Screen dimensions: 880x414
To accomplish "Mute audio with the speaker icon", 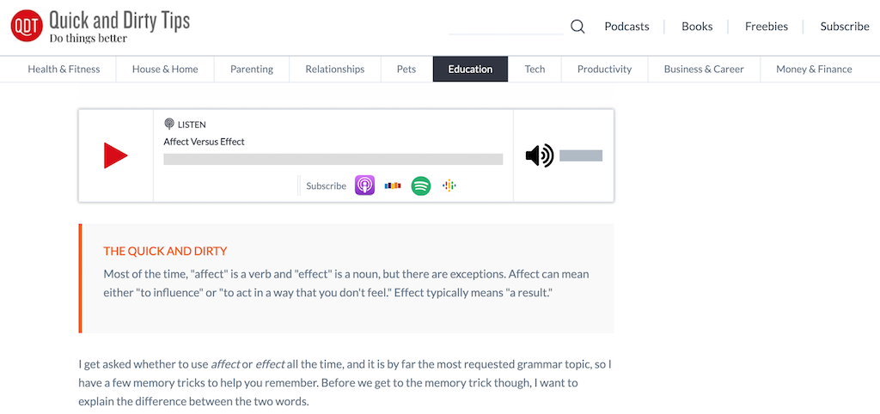I will (x=539, y=155).
